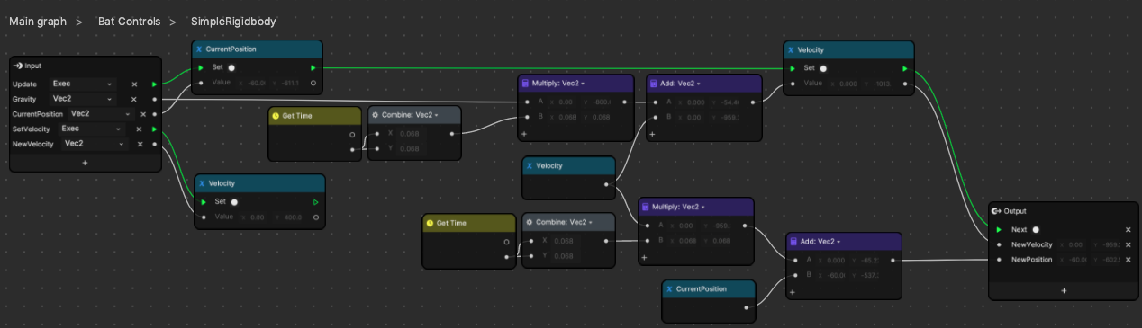
Task: Click the Input node arrow icon
Action: click(18, 66)
